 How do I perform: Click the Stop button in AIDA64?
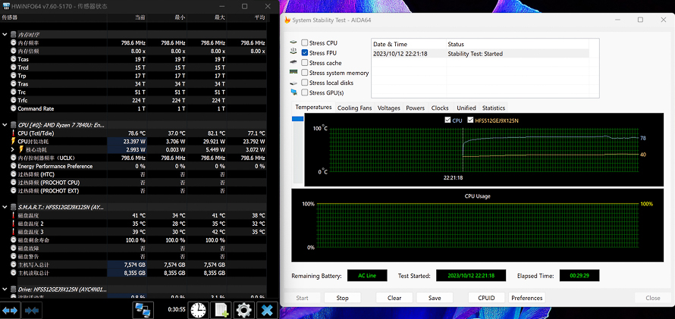[x=342, y=298]
